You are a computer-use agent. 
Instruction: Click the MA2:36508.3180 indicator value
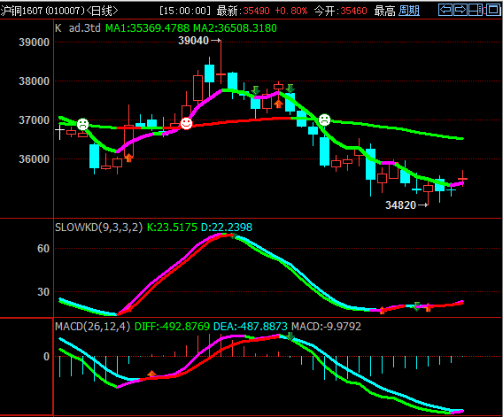point(235,28)
